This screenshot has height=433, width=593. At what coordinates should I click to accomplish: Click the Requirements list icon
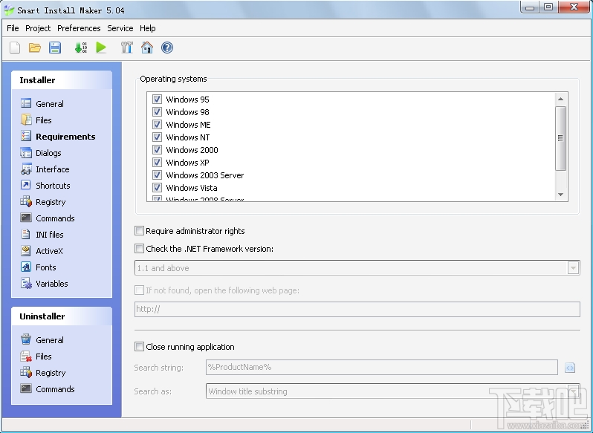(x=26, y=136)
